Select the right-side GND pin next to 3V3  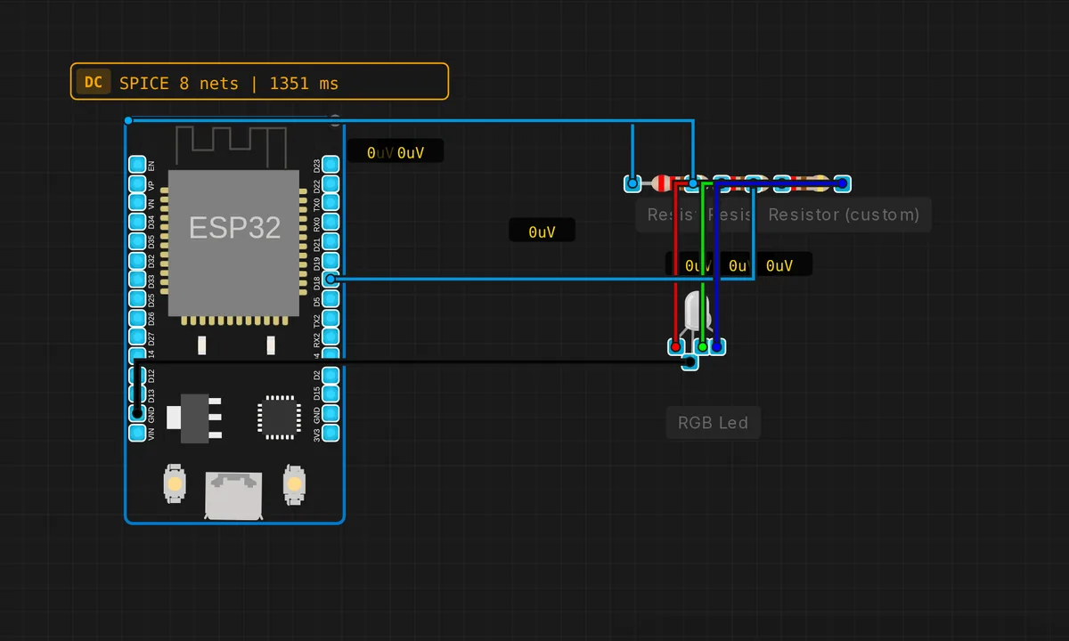(330, 414)
